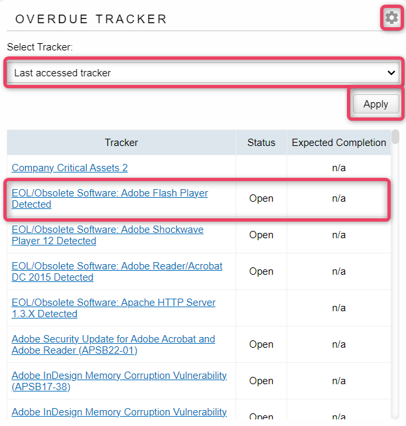Click the Status column header
The height and width of the screenshot is (426, 406).
(x=261, y=143)
